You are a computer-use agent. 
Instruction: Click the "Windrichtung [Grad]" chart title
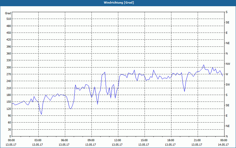pos(119,3)
